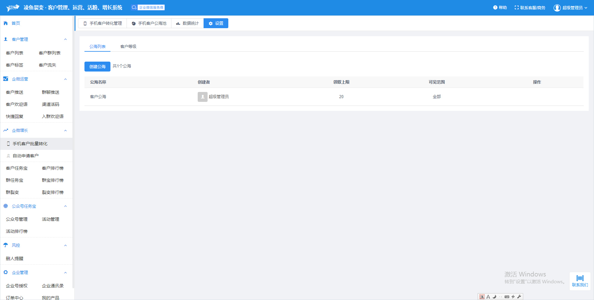The width and height of the screenshot is (594, 300).
Task: Click the help question mark icon
Action: click(495, 7)
